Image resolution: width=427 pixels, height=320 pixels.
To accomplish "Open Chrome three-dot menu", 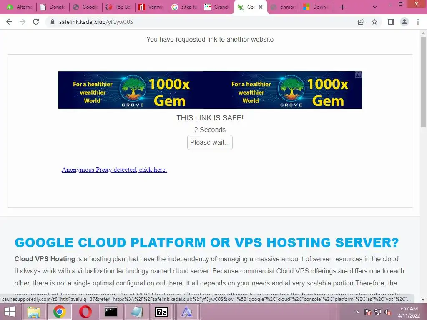I will point(418,22).
